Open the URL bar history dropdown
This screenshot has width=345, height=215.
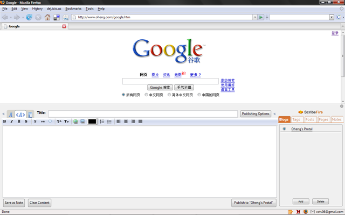tap(254, 17)
